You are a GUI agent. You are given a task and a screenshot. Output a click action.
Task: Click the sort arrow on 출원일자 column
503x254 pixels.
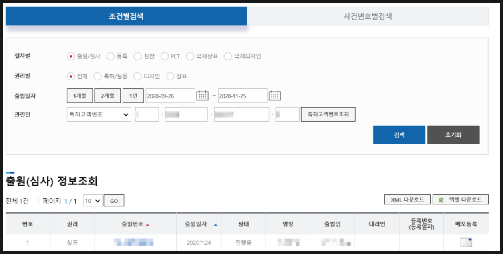tap(215, 225)
